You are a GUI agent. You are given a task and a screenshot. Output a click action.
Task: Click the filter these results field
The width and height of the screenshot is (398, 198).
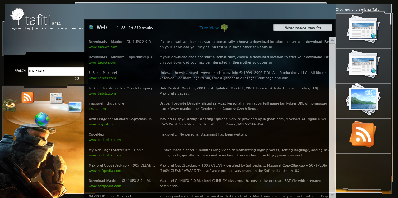click(303, 28)
